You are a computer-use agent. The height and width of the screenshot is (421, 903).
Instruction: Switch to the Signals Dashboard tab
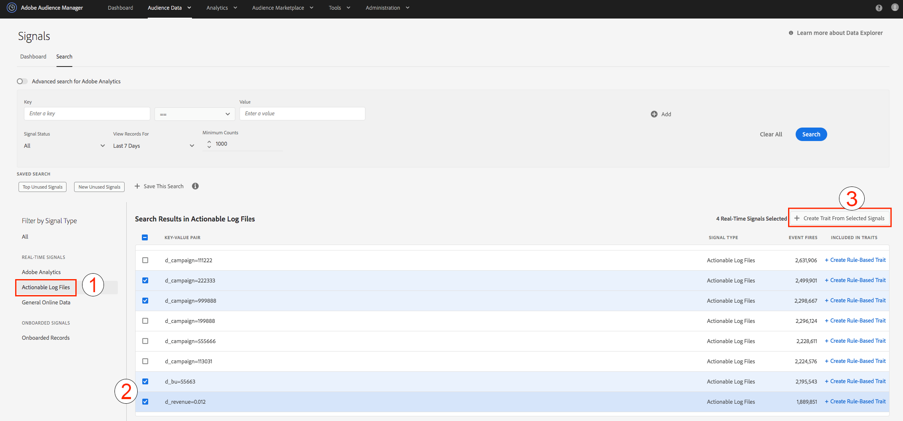pyautogui.click(x=33, y=57)
